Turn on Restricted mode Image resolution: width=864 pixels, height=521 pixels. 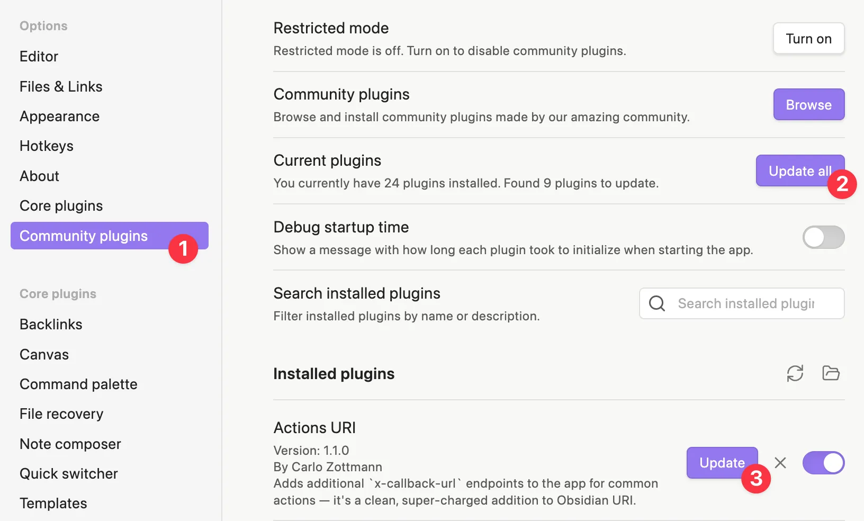[808, 38]
